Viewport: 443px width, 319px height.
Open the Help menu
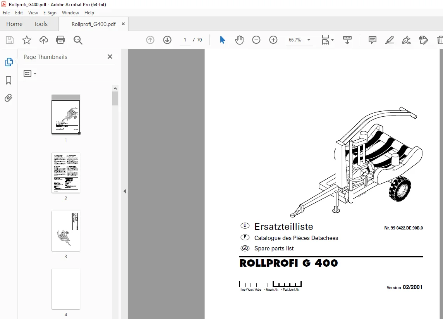89,13
